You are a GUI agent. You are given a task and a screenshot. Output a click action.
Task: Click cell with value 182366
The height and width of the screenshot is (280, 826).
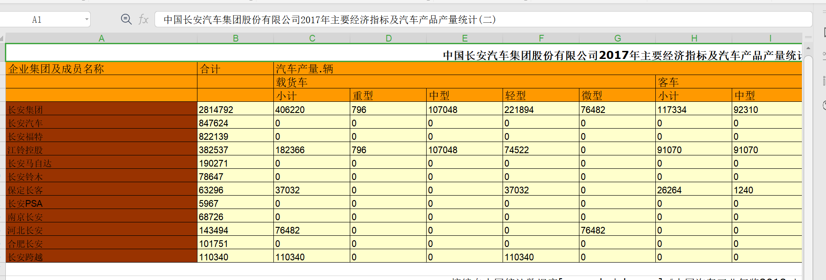(x=312, y=149)
